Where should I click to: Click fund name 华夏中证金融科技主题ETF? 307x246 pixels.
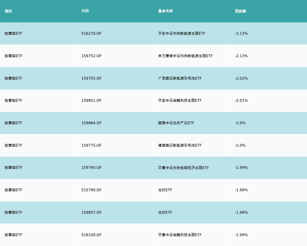[180, 235]
